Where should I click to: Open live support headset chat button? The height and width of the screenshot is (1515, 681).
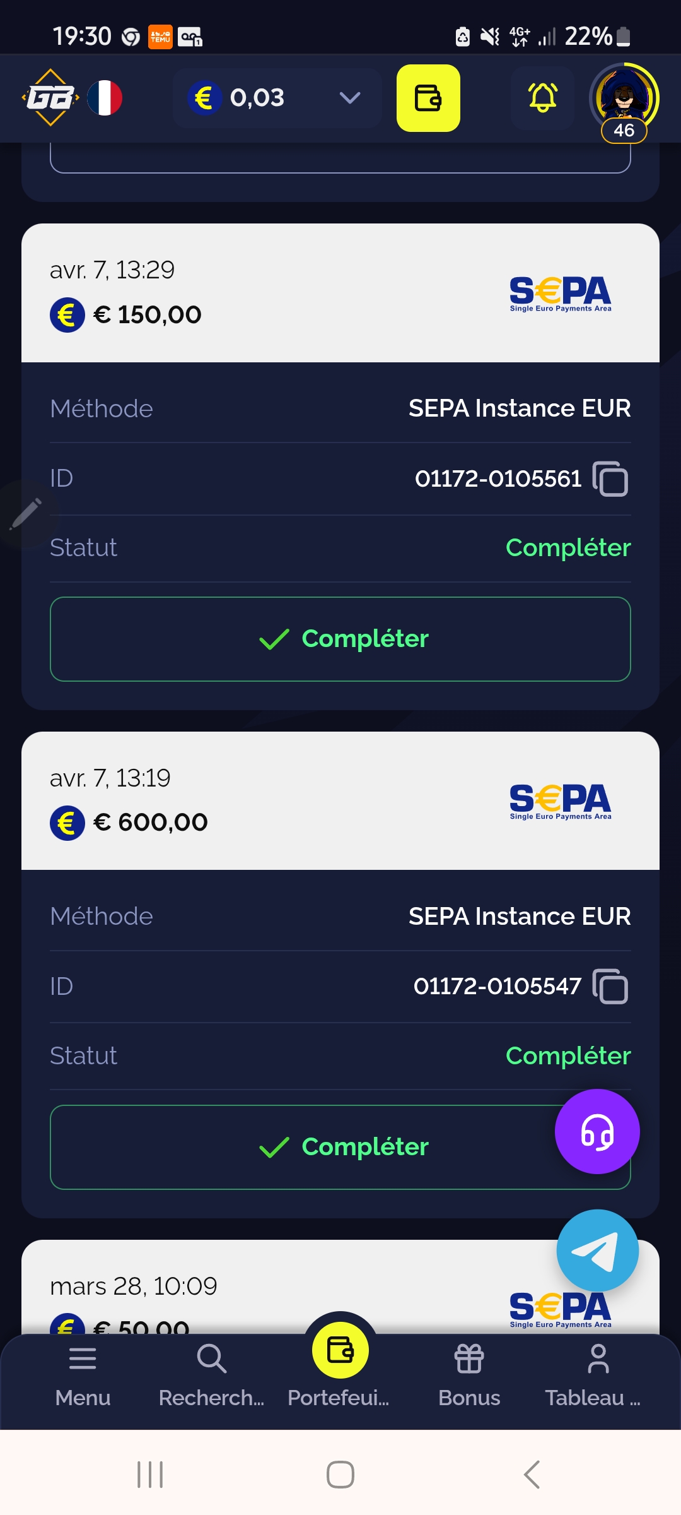[597, 1131]
